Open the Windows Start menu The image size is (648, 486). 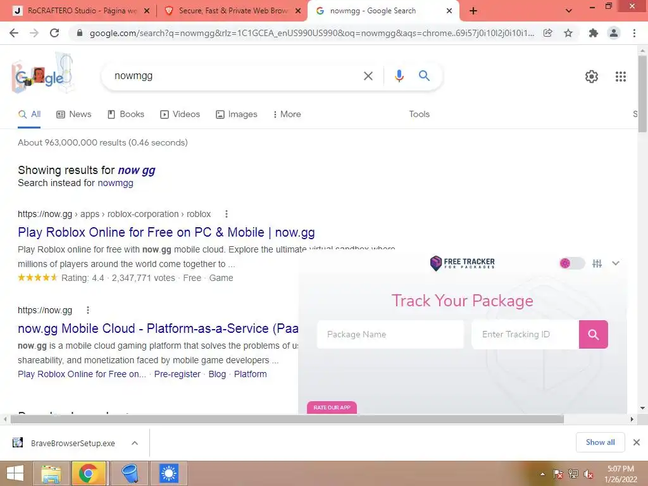pos(15,473)
